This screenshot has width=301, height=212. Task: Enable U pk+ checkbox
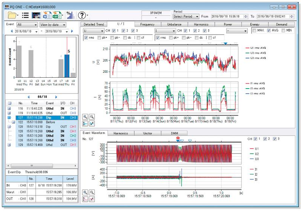[x=99, y=38]
